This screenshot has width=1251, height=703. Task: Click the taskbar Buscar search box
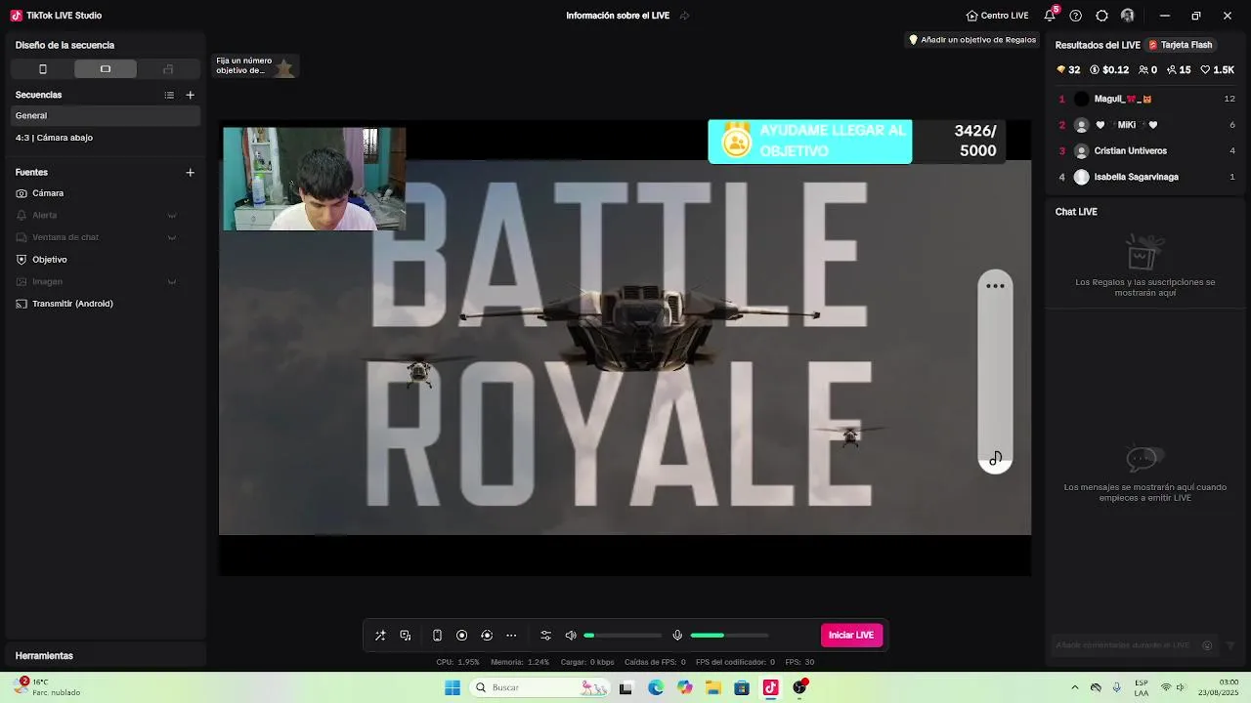[540, 687]
